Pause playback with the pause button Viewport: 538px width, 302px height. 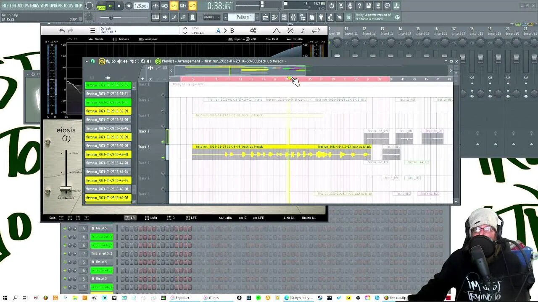pyautogui.click(x=110, y=6)
